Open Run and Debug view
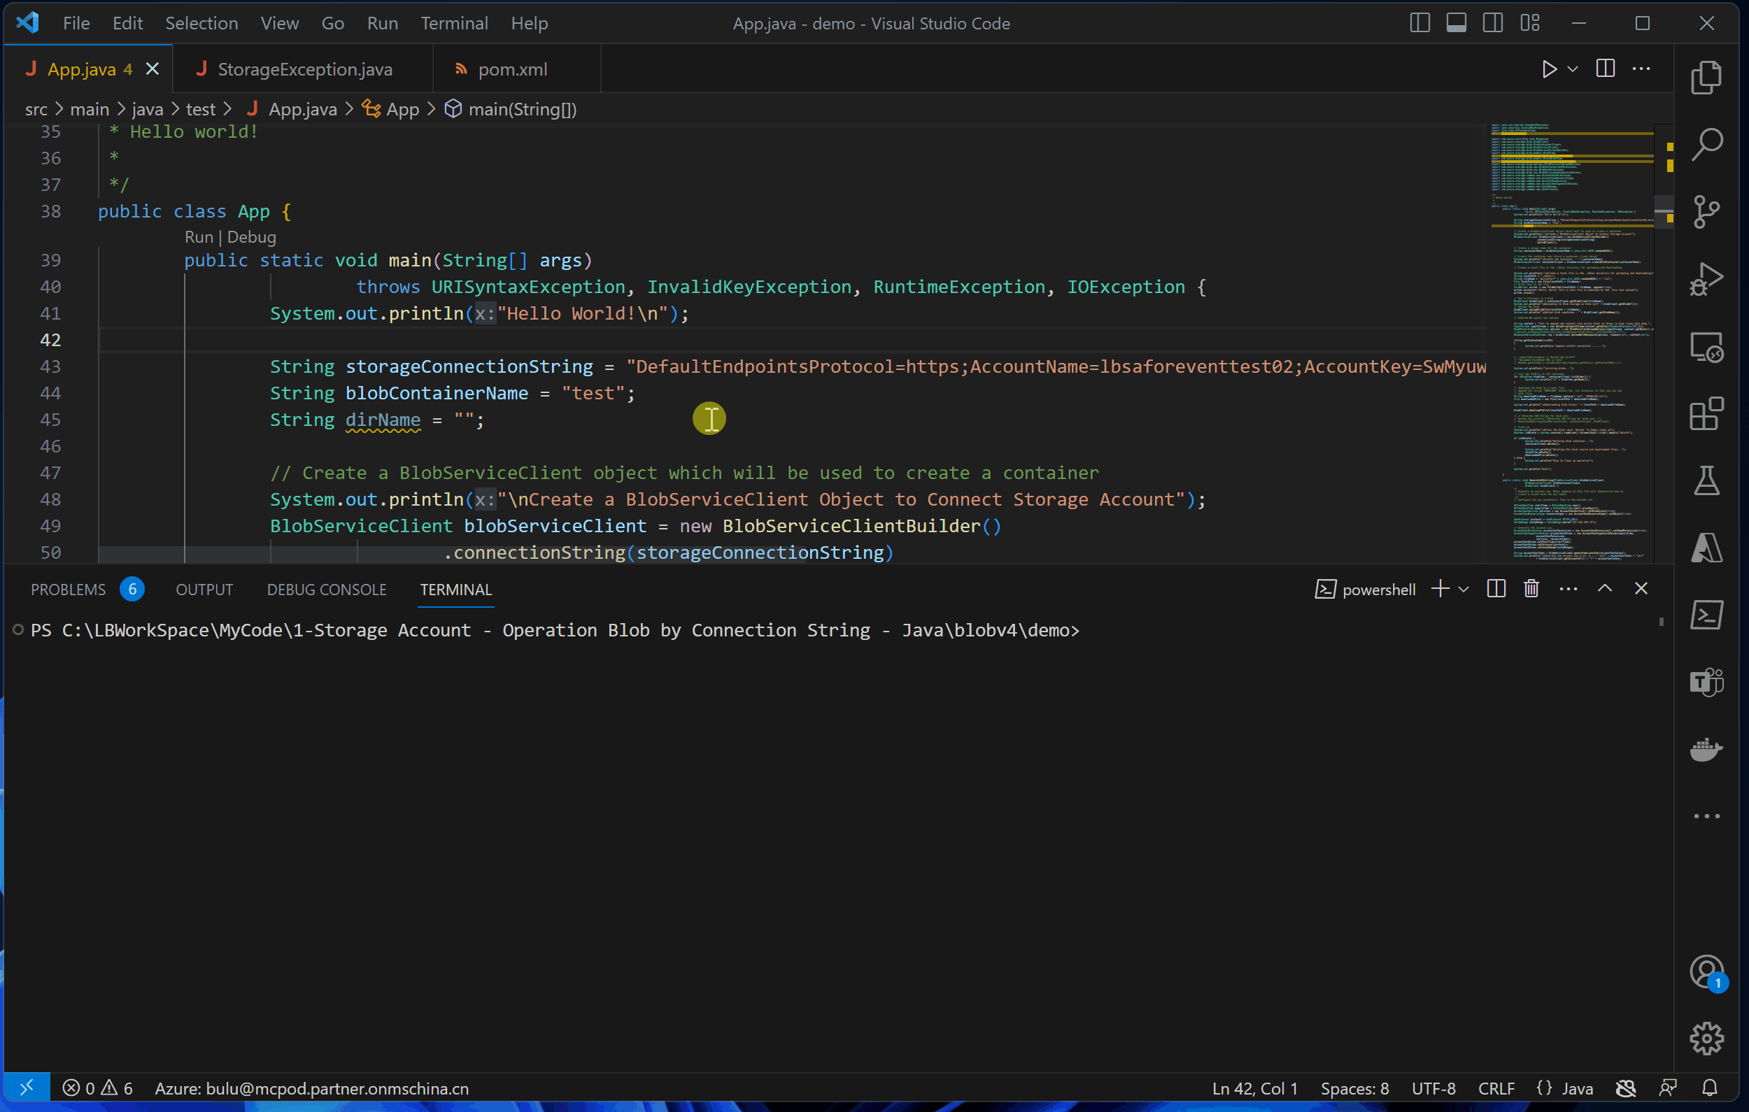1749x1112 pixels. tap(1706, 280)
